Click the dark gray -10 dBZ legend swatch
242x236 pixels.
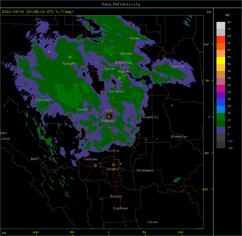[x=221, y=145]
